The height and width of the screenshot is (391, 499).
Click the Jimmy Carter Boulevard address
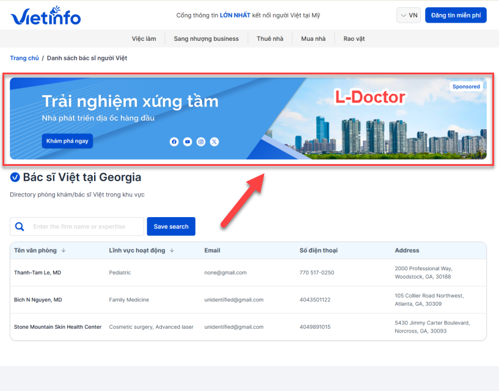[x=432, y=327]
